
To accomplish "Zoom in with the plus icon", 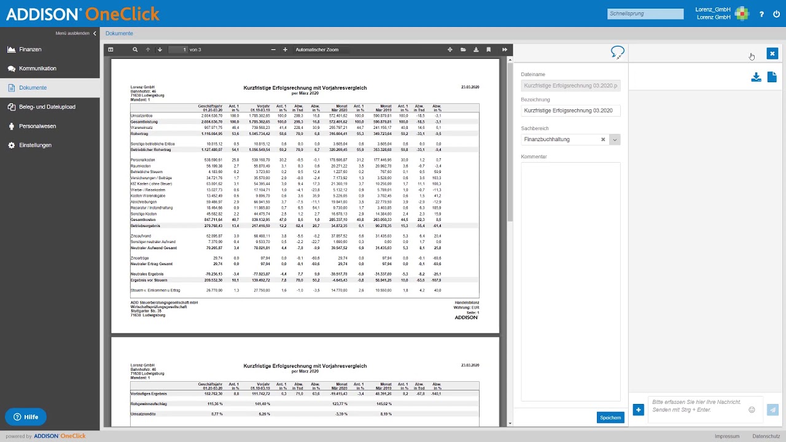I will [285, 50].
